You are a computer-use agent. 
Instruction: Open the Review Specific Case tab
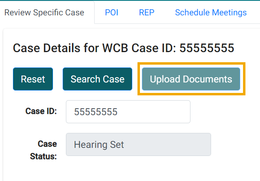click(44, 13)
